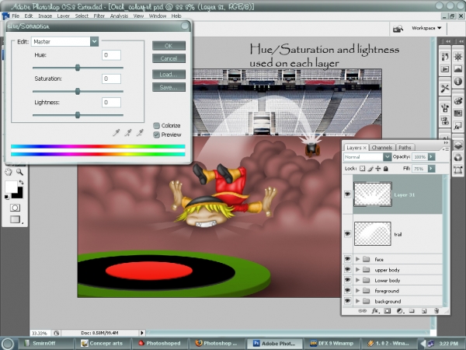Toggle Quick Mask mode icon
The height and width of the screenshot is (350, 466).
16,208
